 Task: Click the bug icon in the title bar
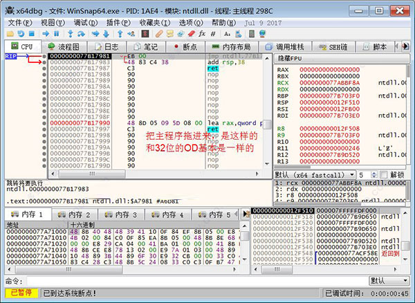point(10,11)
